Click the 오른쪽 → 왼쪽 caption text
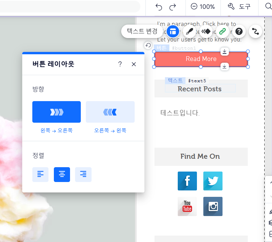 pos(110,130)
